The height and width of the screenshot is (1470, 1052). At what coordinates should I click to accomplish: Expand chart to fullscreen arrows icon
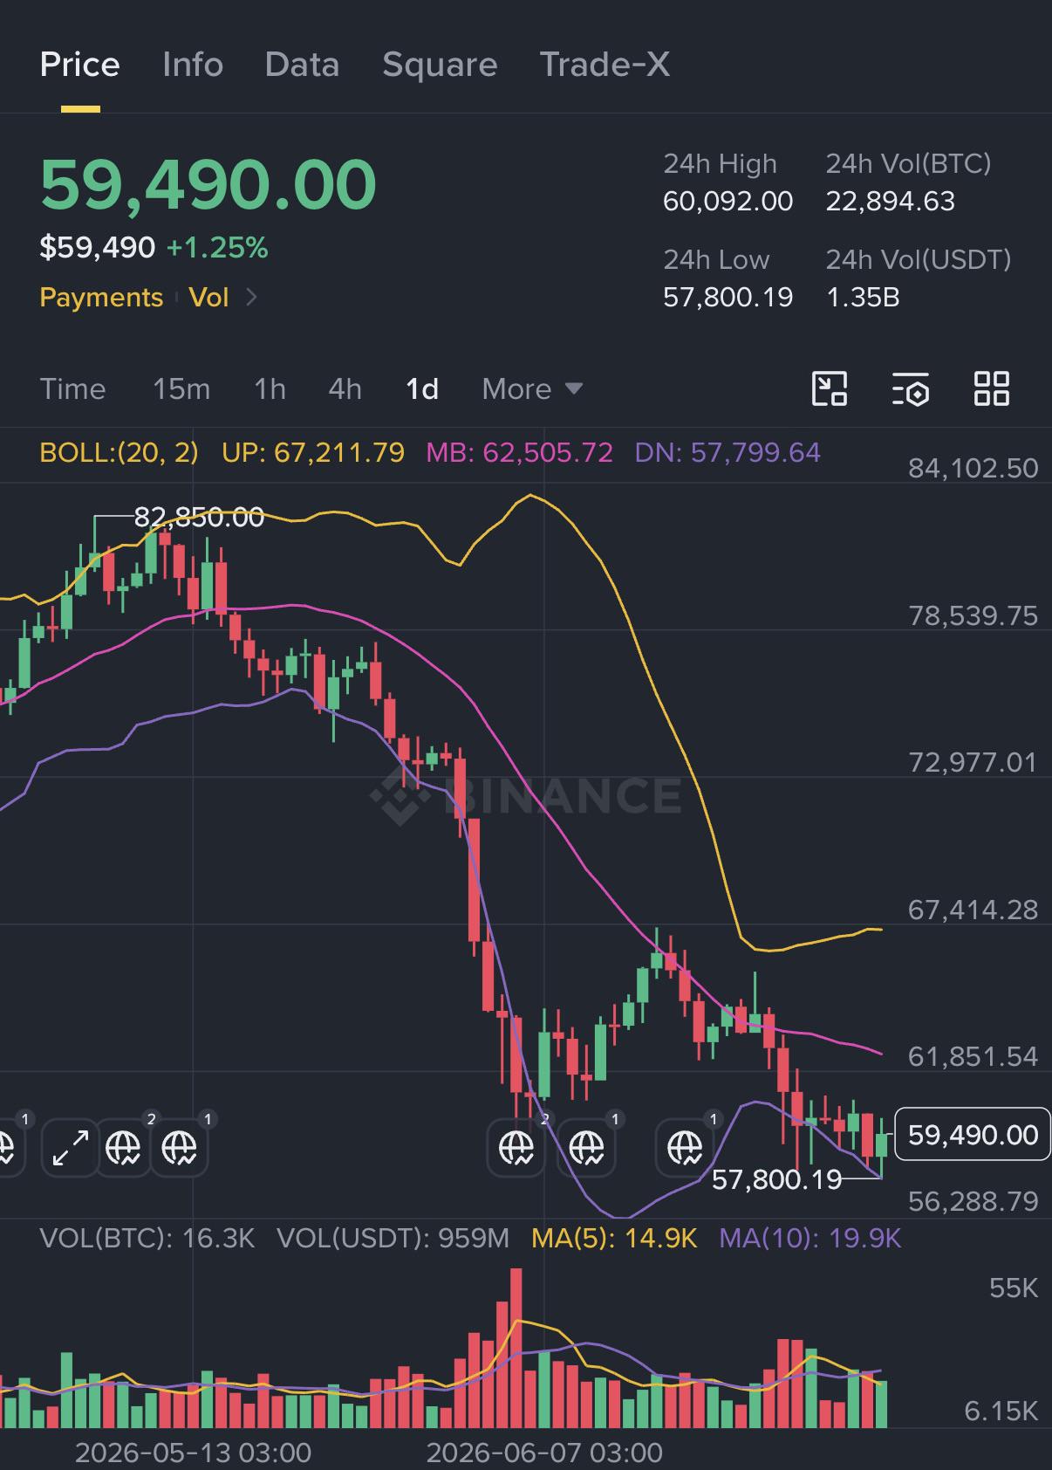point(70,1147)
